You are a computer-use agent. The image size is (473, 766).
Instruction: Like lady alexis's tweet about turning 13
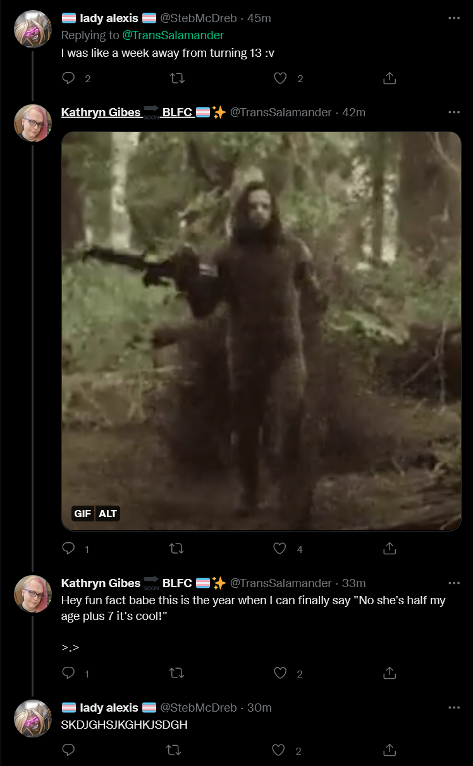280,78
